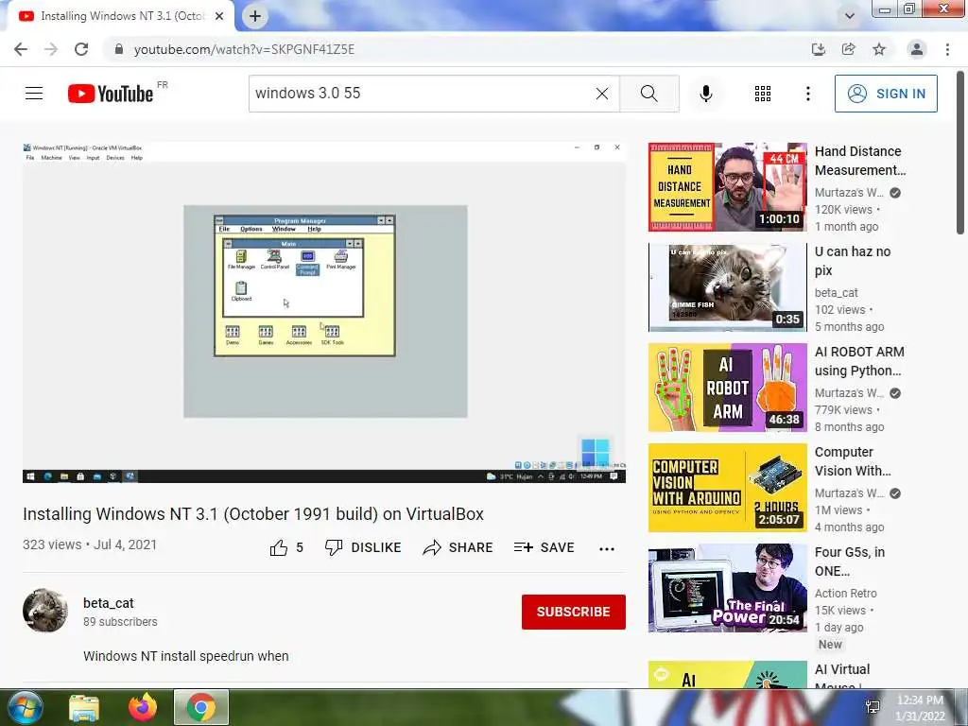Reload the YouTube page

pyautogui.click(x=81, y=49)
